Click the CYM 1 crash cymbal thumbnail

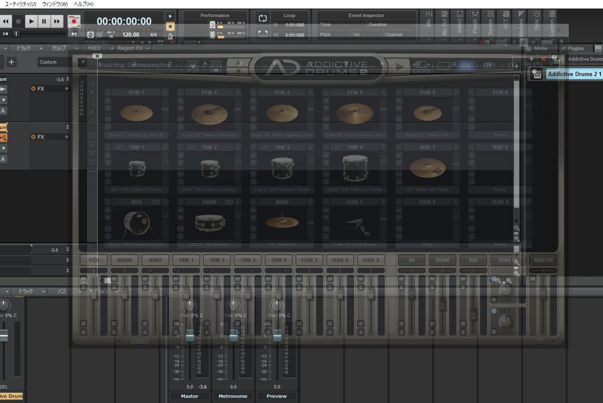[x=137, y=114]
